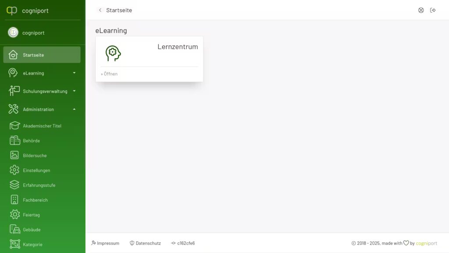This screenshot has height=253, width=449.
Task: Expand the Schulungsverwaltung menu arrow
Action: [x=74, y=91]
